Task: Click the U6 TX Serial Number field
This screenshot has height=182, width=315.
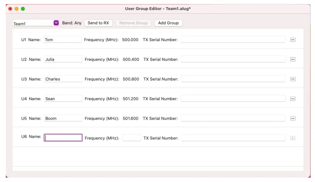Action: [x=233, y=138]
